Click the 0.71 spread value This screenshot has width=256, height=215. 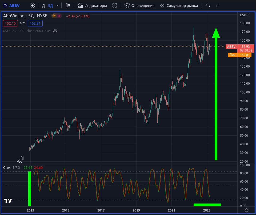click(23, 24)
